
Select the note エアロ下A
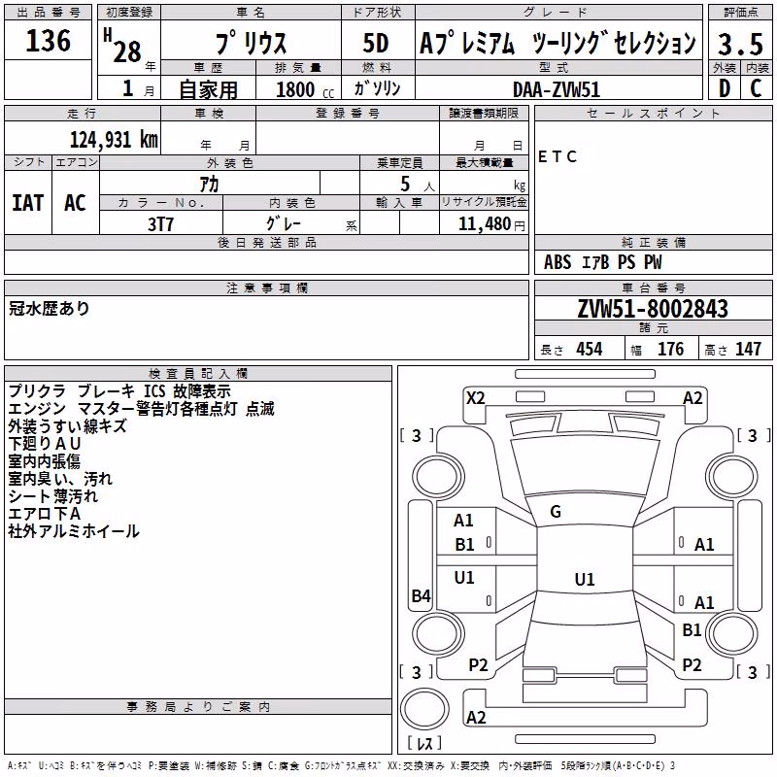click(x=44, y=514)
